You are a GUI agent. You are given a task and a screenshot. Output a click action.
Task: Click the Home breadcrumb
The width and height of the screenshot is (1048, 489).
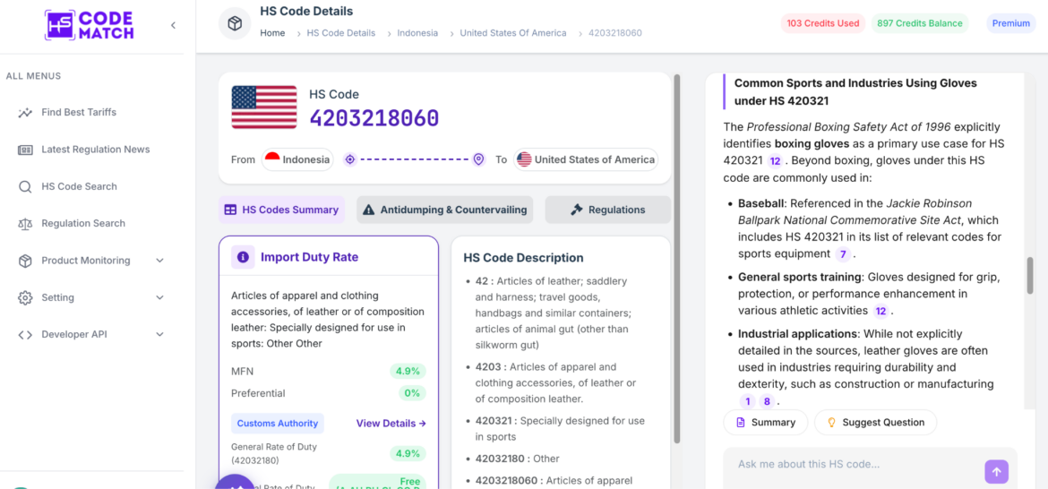272,33
